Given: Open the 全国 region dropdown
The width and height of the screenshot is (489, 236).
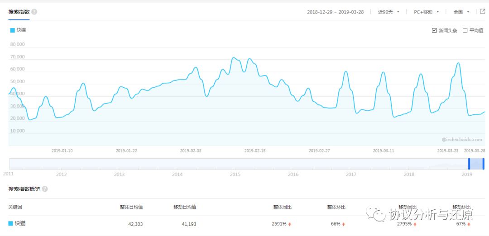Looking at the screenshot, I should (x=461, y=12).
